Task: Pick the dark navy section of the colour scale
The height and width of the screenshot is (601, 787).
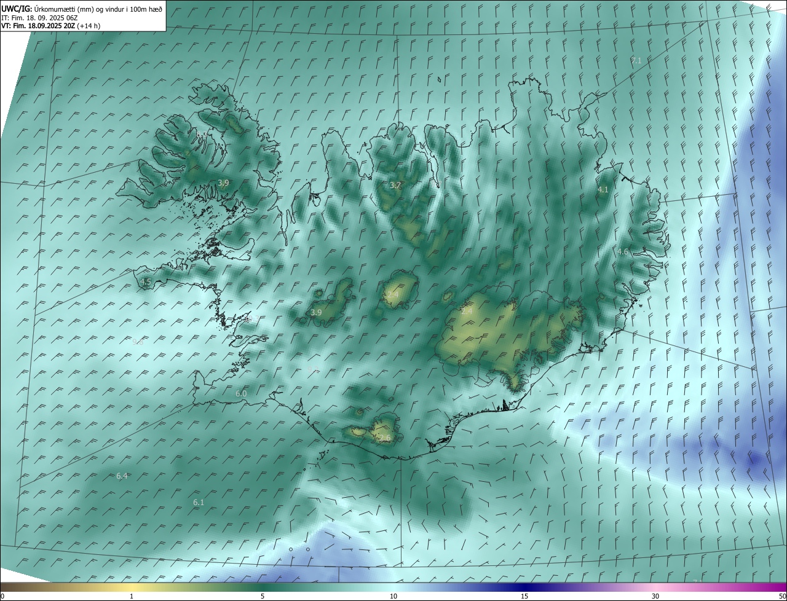Action: (524, 587)
